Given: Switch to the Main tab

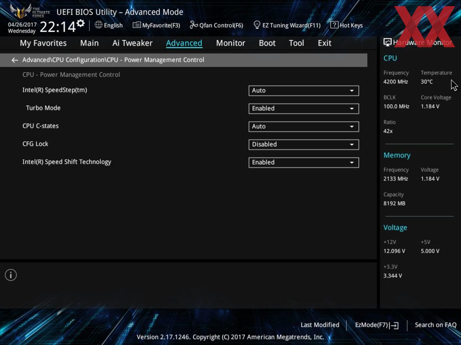Looking at the screenshot, I should click(x=89, y=43).
